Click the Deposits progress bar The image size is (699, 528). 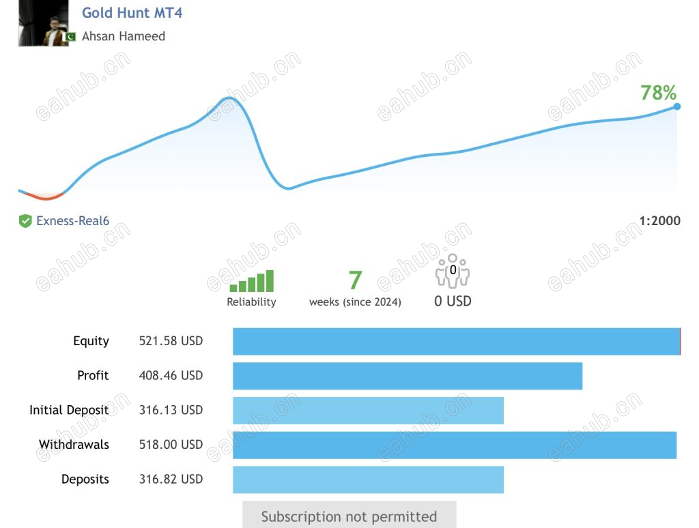coord(368,480)
